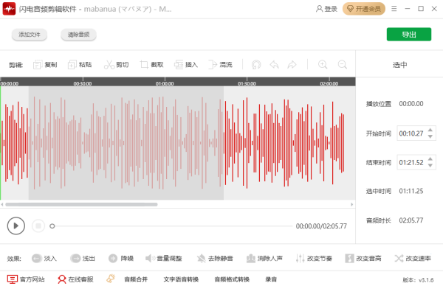Apply the 降噪 noise reduction effect
Image resolution: width=443 pixels, height=286 pixels.
click(x=121, y=258)
